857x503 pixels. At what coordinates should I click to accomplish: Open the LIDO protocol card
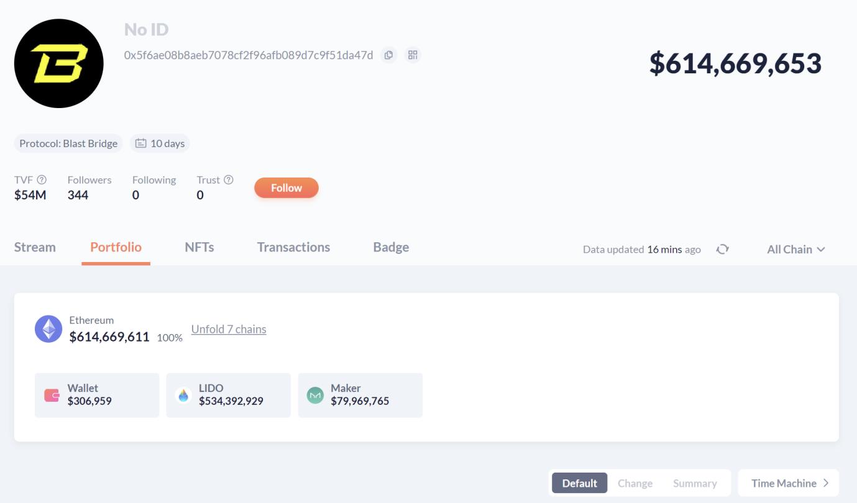[228, 395]
